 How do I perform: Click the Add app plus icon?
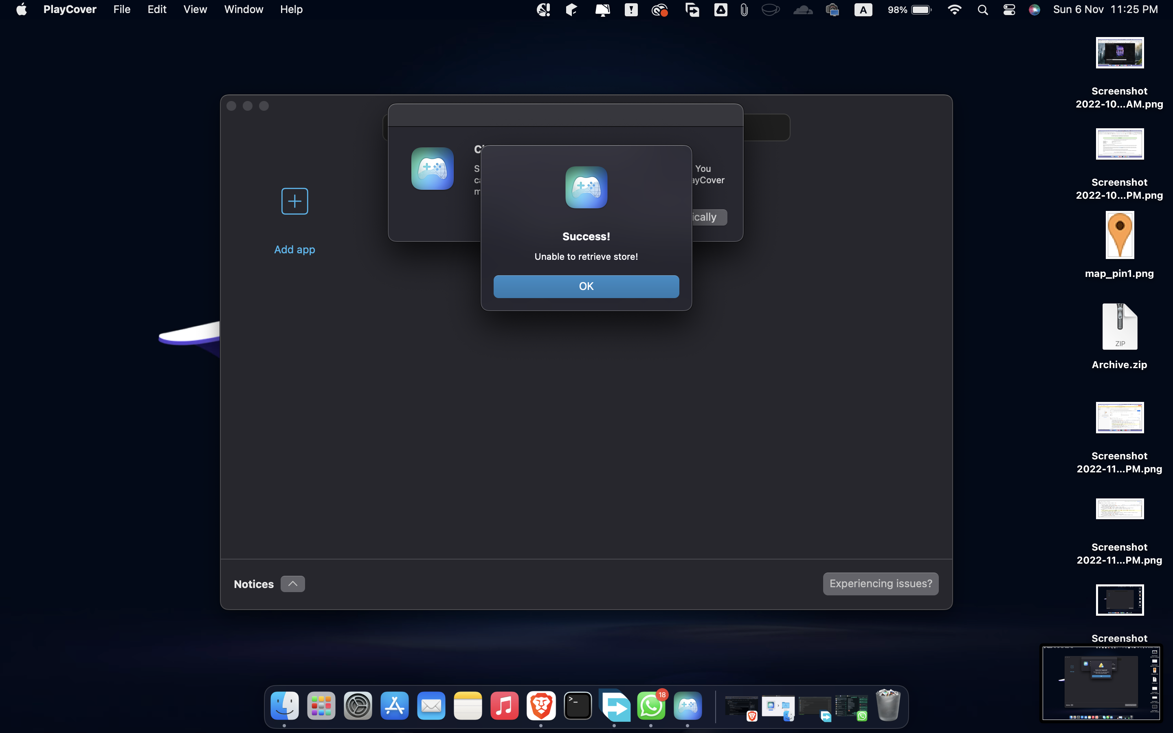[294, 201]
